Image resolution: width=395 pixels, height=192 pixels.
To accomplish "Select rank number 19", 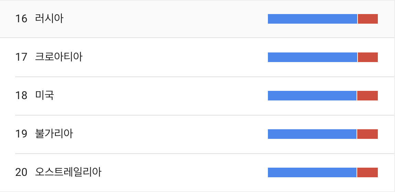I will pyautogui.click(x=21, y=134).
